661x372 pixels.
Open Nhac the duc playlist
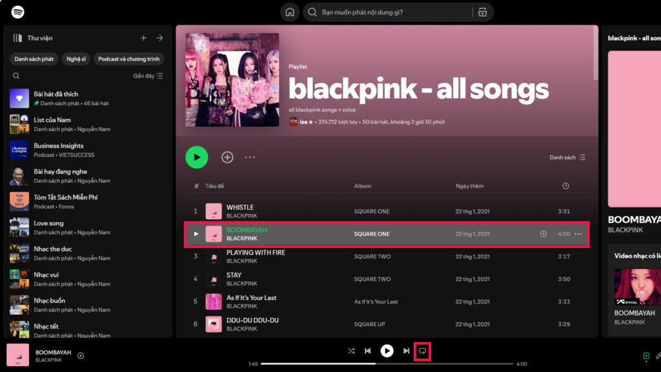point(88,253)
